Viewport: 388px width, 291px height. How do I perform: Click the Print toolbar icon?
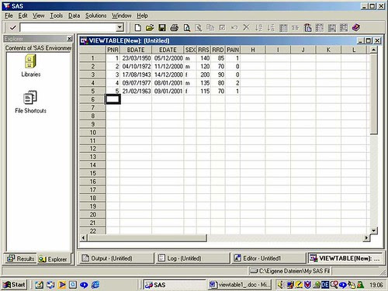(x=175, y=27)
